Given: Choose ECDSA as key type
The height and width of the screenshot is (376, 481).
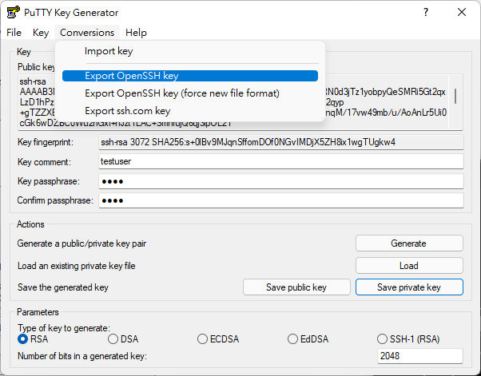Looking at the screenshot, I should point(203,339).
